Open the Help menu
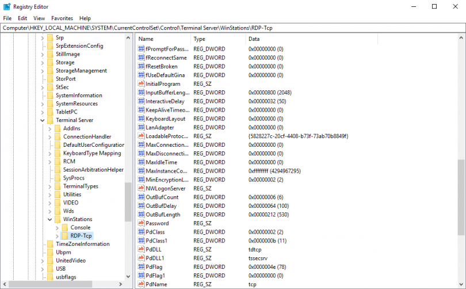 85,18
